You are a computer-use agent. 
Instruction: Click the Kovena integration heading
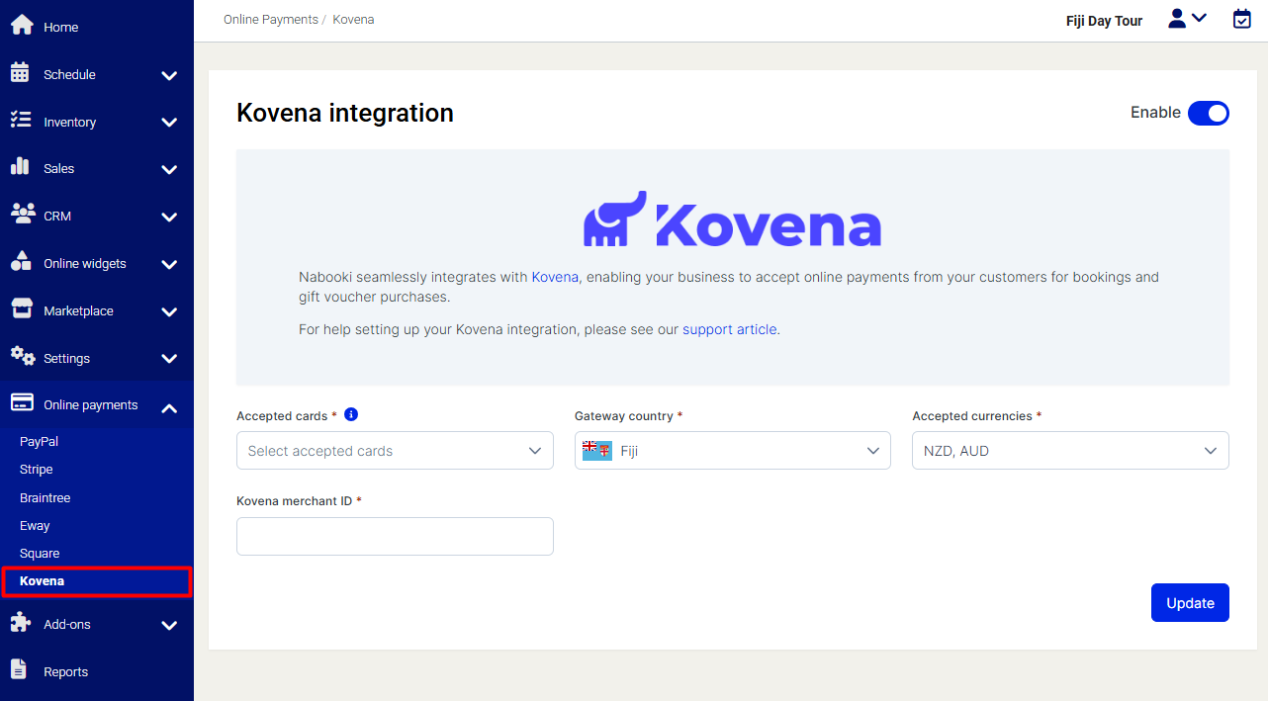tap(345, 113)
